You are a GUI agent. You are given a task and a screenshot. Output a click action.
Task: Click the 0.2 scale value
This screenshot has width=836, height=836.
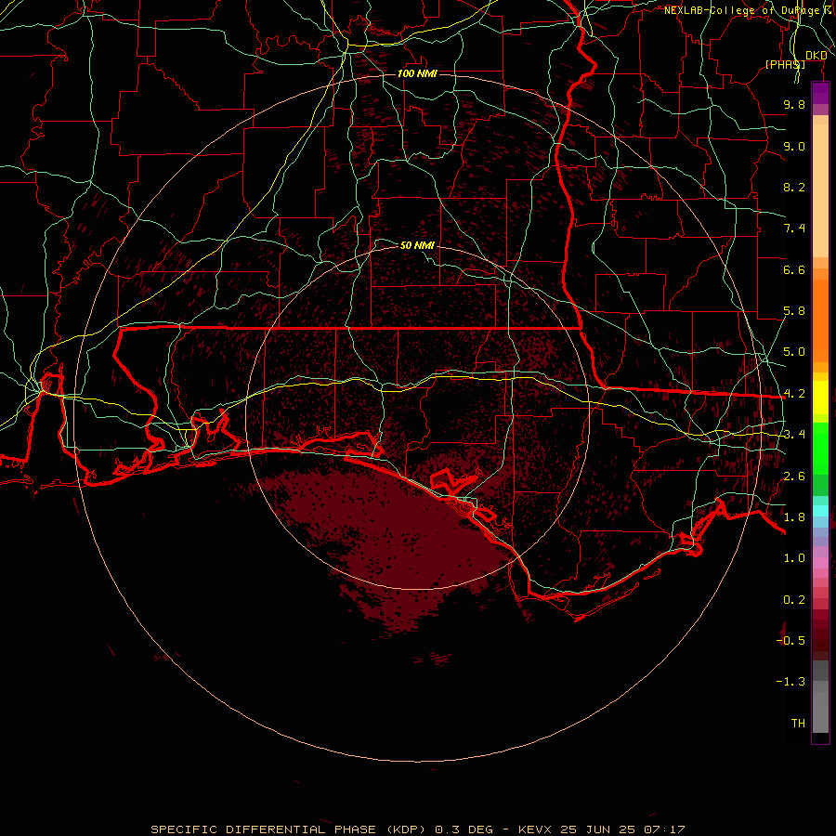[794, 600]
